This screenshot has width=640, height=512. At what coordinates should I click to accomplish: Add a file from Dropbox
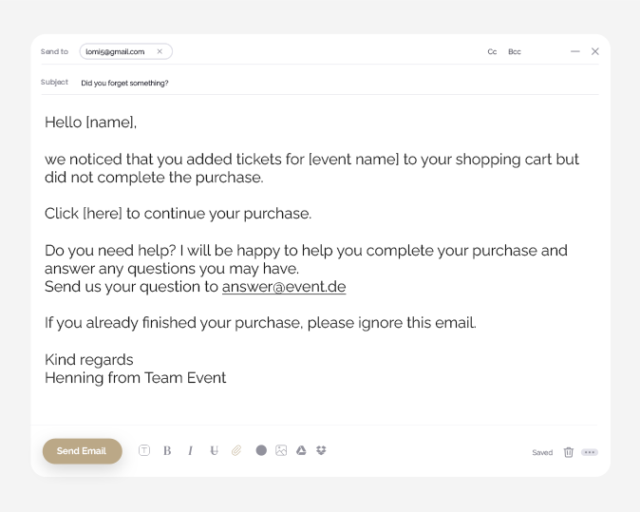click(321, 450)
